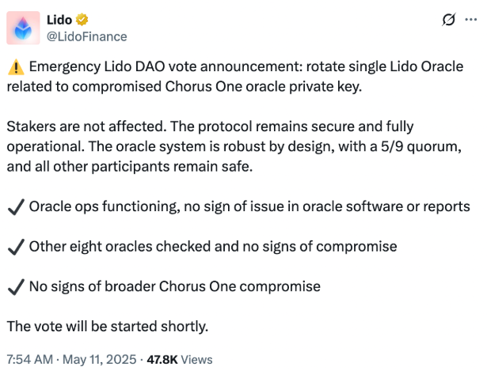Click the Oracle ops functioning line
The height and width of the screenshot is (374, 487).
click(x=249, y=206)
